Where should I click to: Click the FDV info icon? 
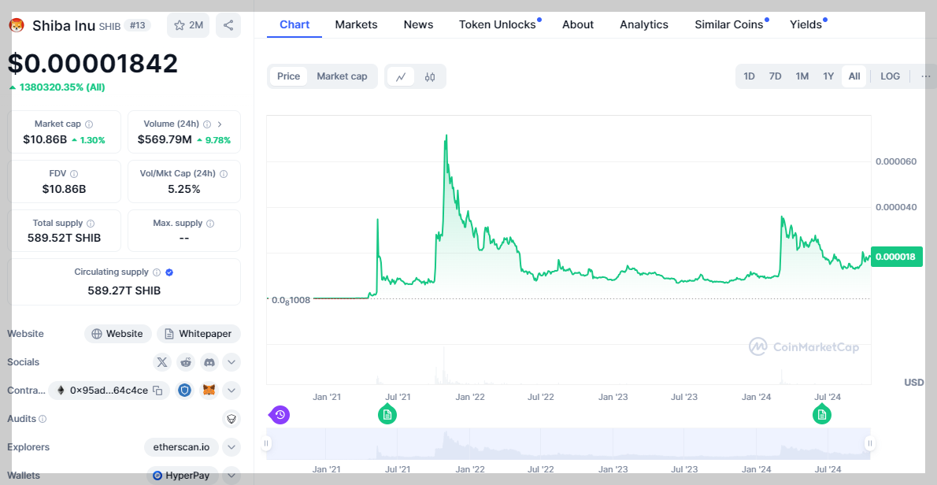tap(74, 174)
